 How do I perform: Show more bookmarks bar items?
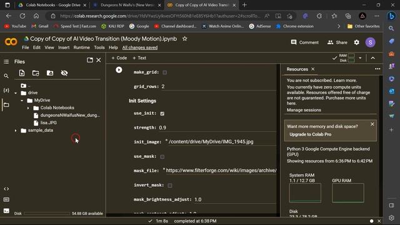tap(339, 26)
